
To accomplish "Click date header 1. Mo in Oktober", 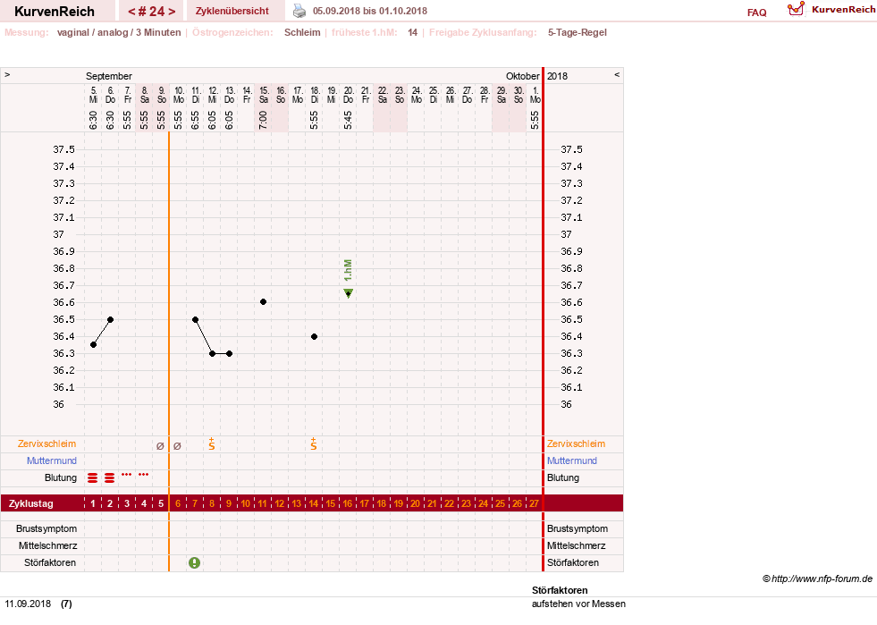I will click(x=535, y=95).
